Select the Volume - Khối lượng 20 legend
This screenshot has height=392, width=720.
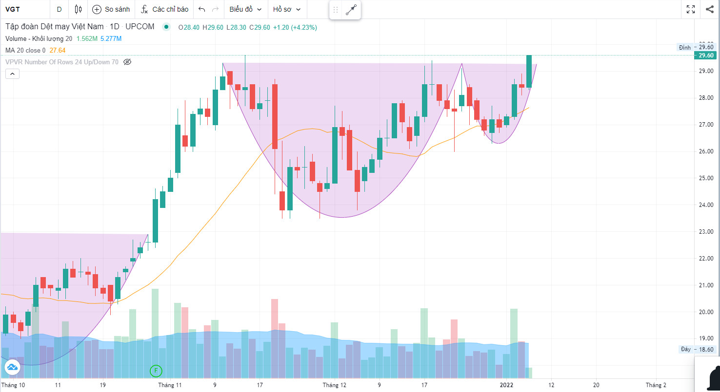coord(39,38)
